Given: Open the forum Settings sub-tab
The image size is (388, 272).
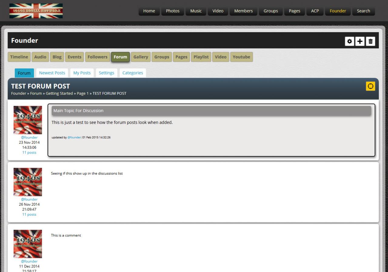Looking at the screenshot, I should click(106, 73).
